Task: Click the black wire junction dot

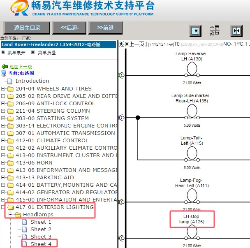Action: (138, 118)
